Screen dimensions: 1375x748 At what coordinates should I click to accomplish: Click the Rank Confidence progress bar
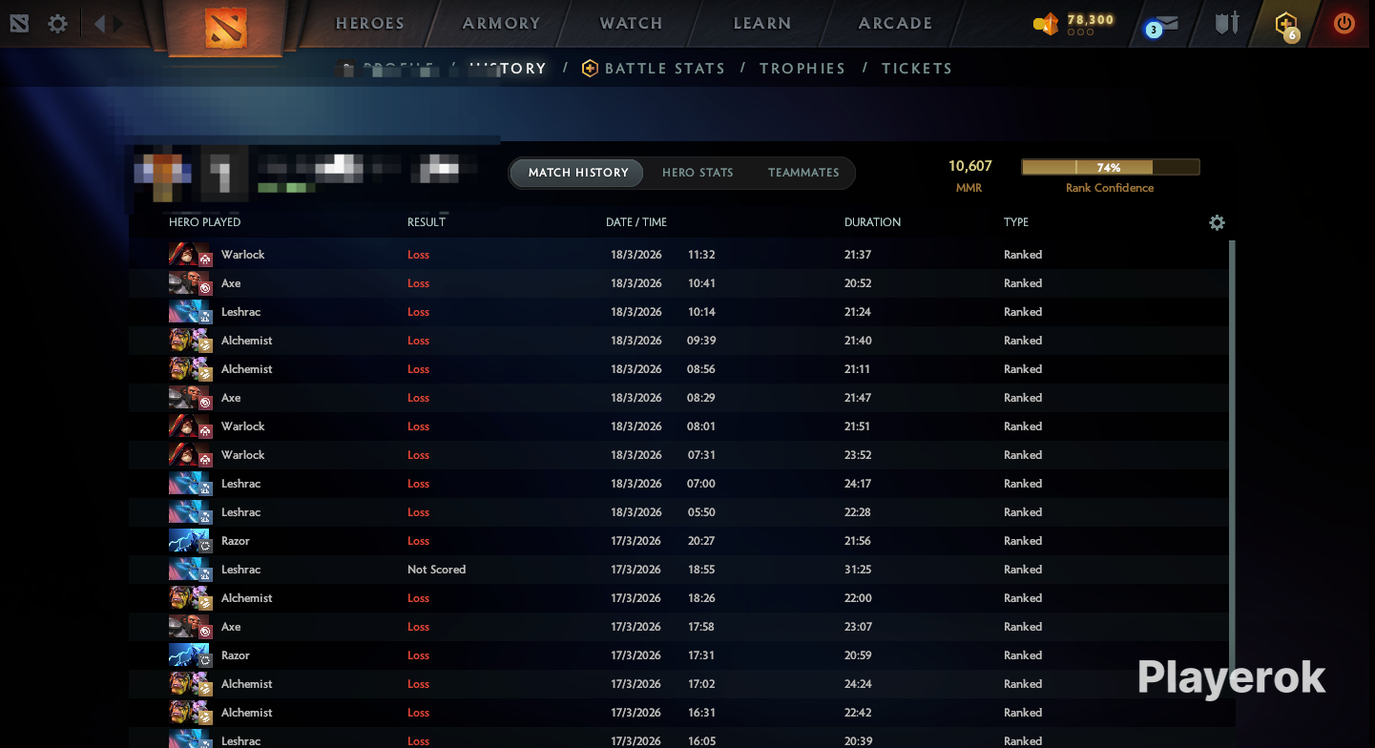pyautogui.click(x=1110, y=168)
